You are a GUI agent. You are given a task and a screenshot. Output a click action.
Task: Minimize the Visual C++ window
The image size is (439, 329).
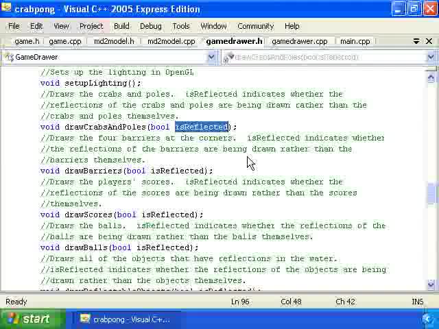398,8
